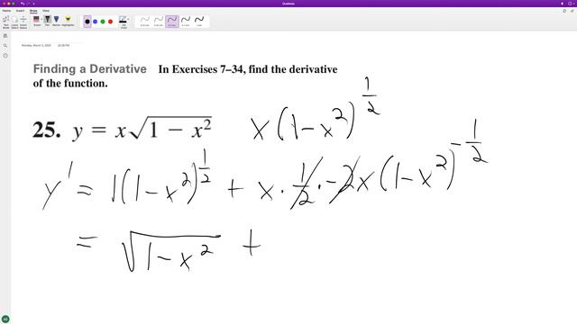Open the Eraser options dropdown arrow
The height and width of the screenshot is (324, 577).
[41, 19]
